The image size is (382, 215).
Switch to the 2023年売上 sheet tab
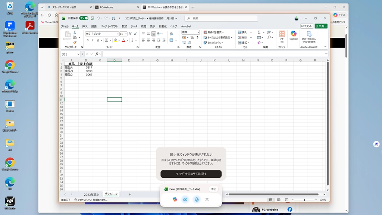pos(91,194)
